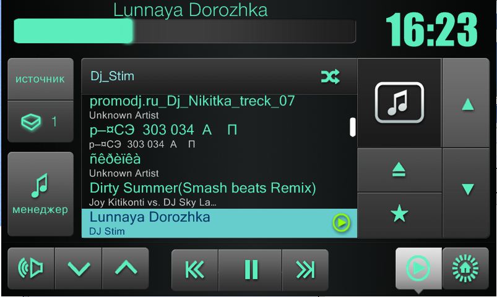Click the chevron up button

(126, 269)
